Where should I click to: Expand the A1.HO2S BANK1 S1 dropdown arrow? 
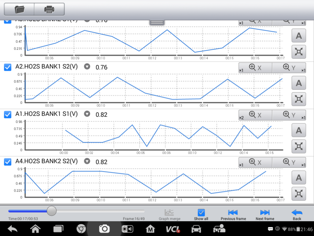(x=87, y=114)
